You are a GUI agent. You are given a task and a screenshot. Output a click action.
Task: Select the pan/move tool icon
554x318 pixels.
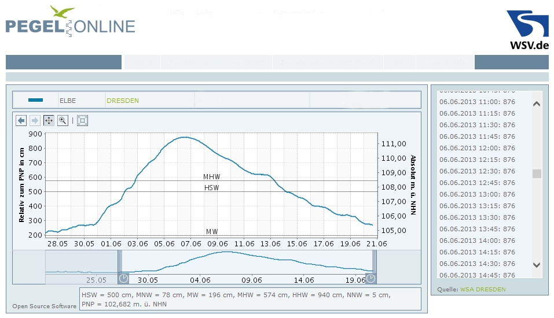point(49,121)
